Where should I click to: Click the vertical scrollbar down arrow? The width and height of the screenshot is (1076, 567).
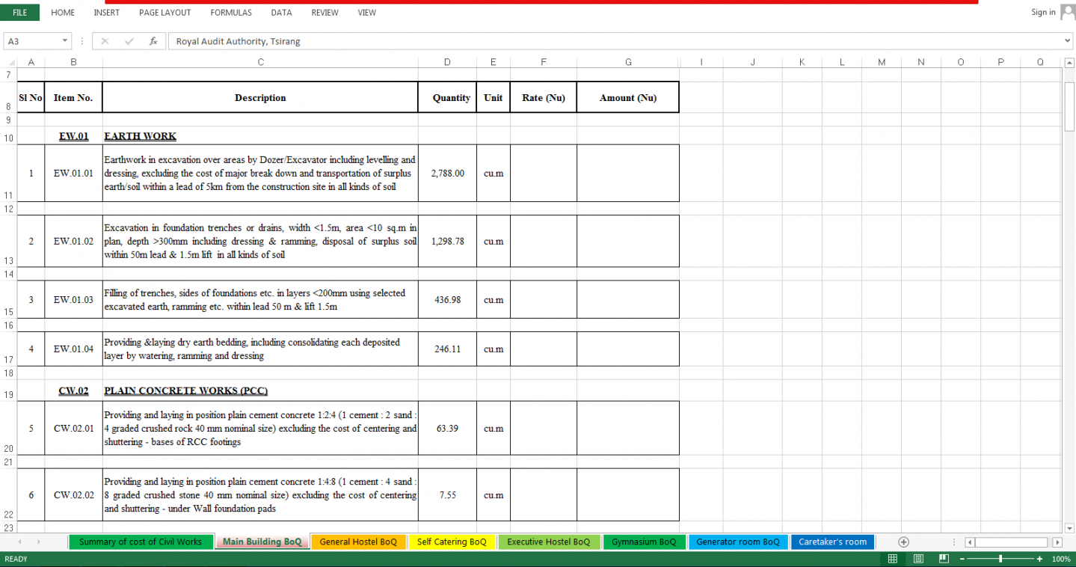point(1069,527)
